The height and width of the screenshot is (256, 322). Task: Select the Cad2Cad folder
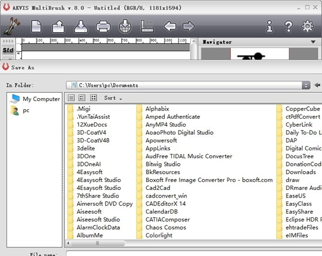pos(153,188)
